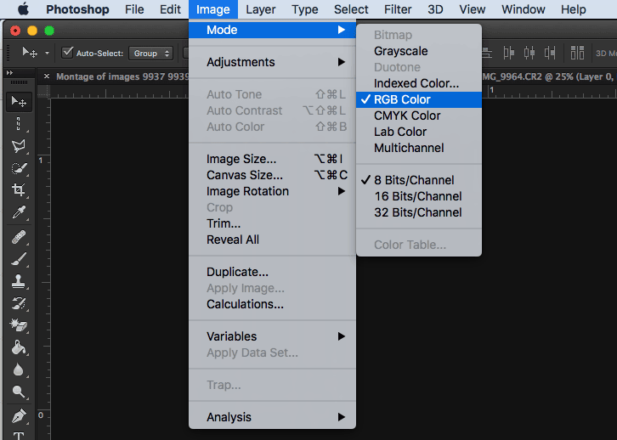Select the Pen tool
The width and height of the screenshot is (617, 440).
coord(19,416)
